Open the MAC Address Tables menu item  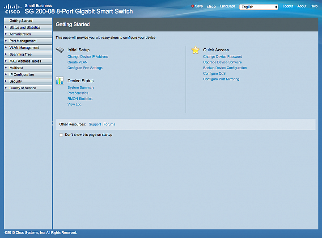28,61
